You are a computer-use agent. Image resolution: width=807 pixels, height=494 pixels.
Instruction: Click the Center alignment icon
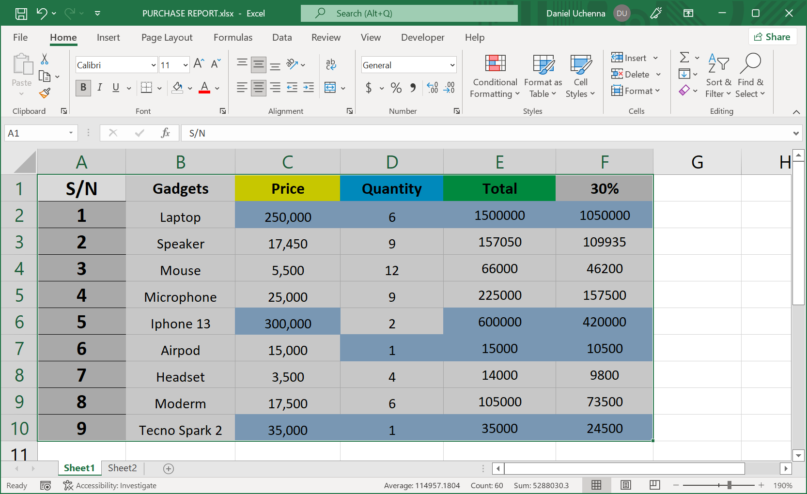[x=258, y=88]
